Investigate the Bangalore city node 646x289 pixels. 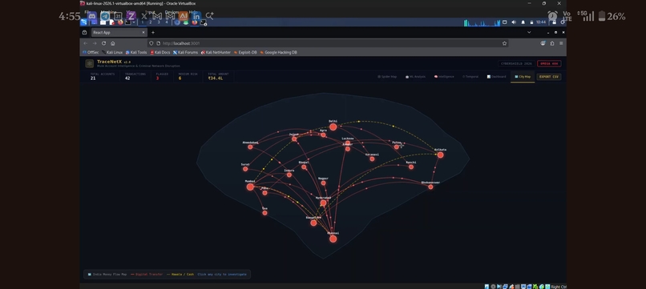click(313, 223)
